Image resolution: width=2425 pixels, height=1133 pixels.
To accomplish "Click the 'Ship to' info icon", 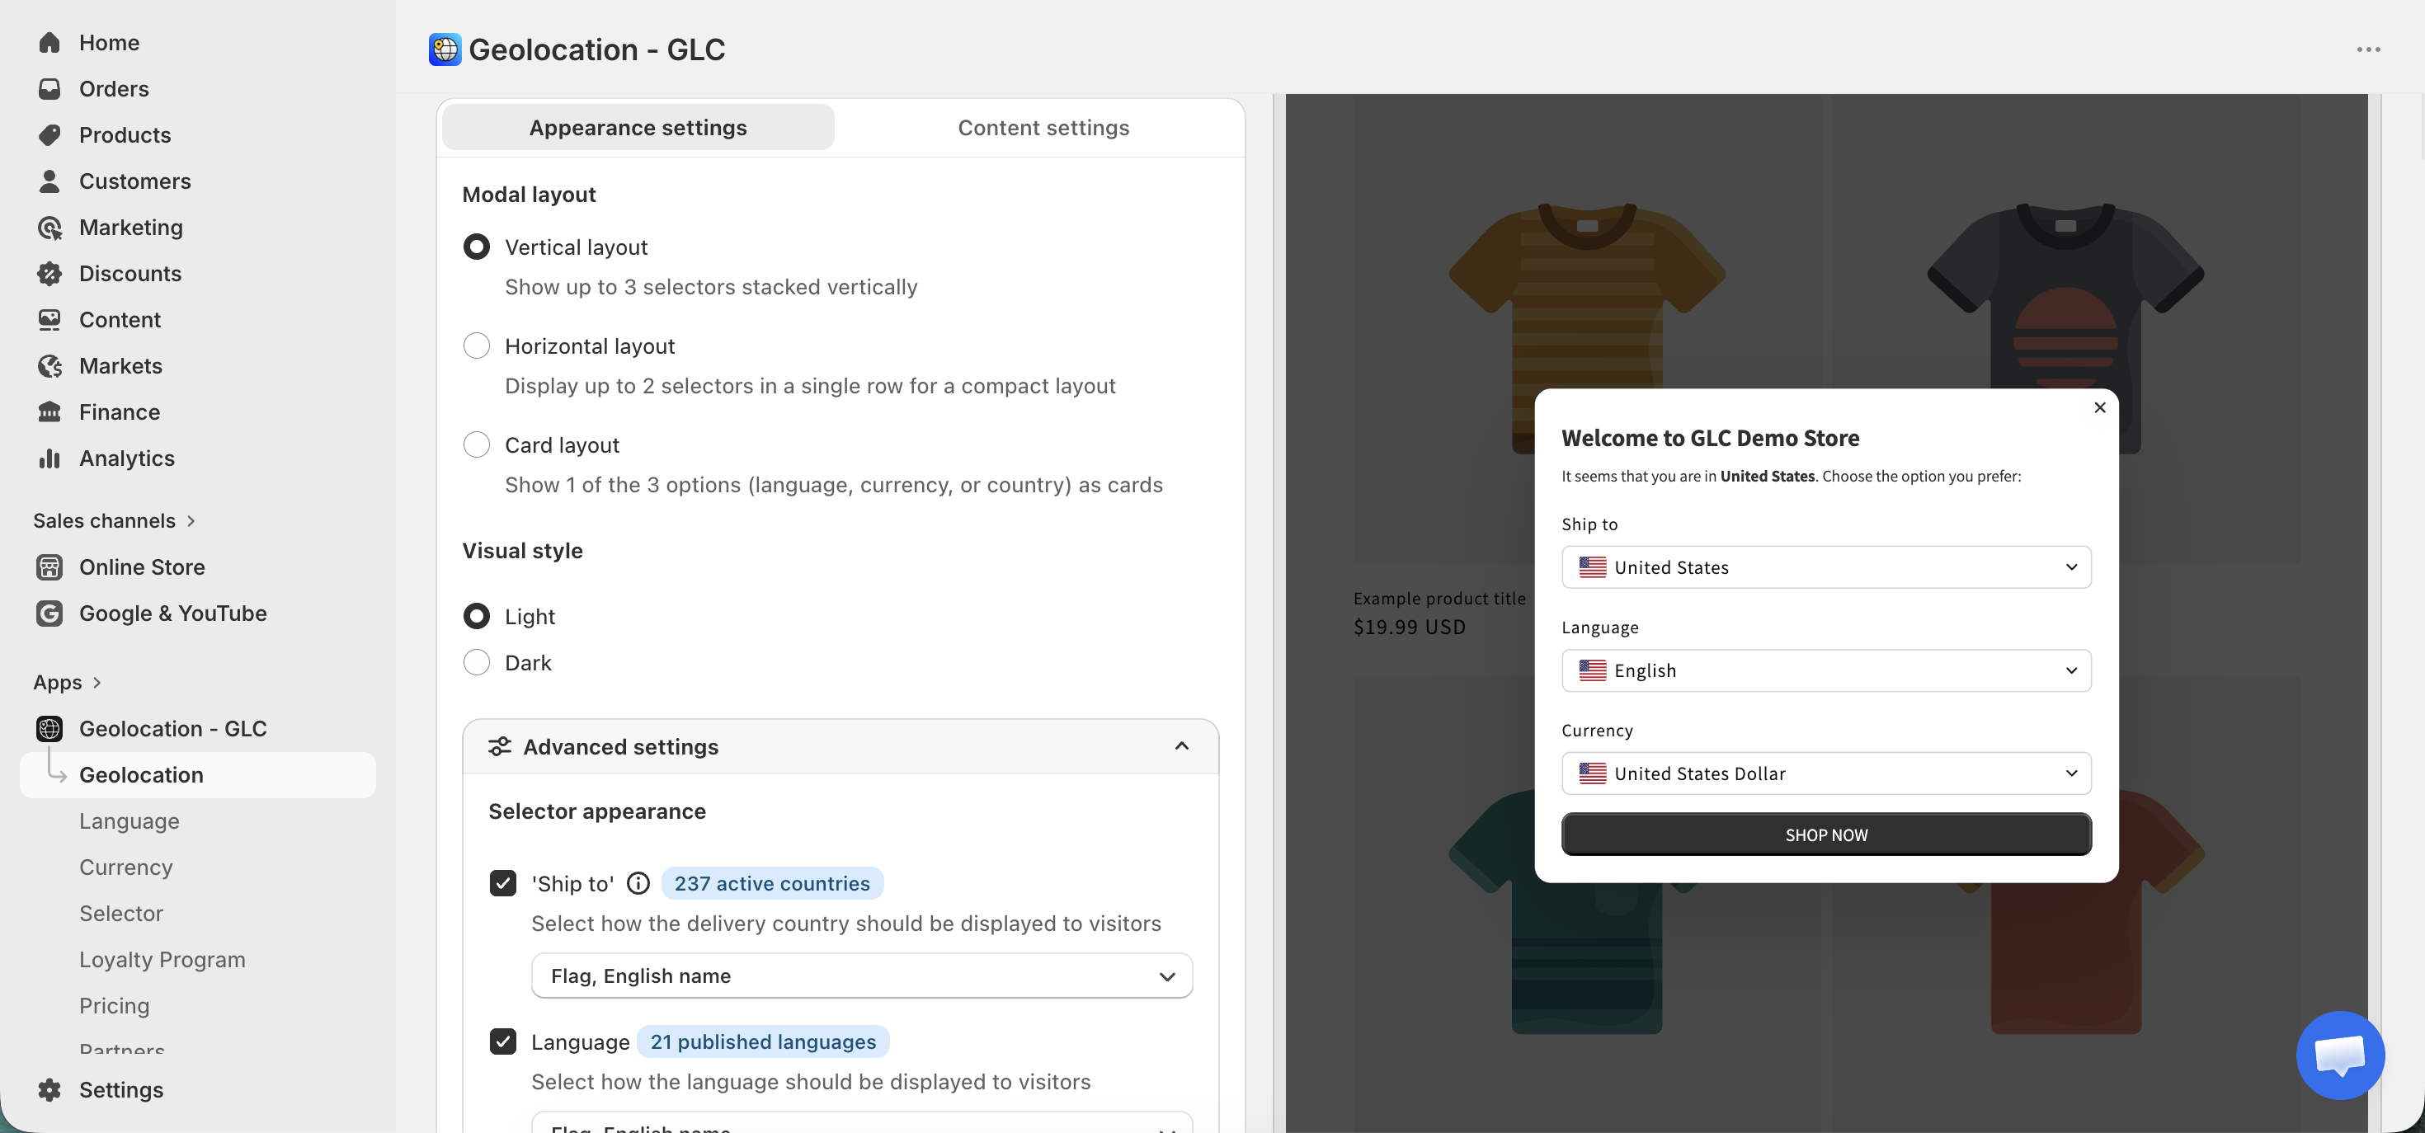I will point(638,882).
